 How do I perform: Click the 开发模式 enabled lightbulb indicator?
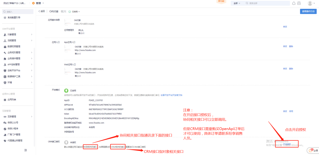coord(66,90)
